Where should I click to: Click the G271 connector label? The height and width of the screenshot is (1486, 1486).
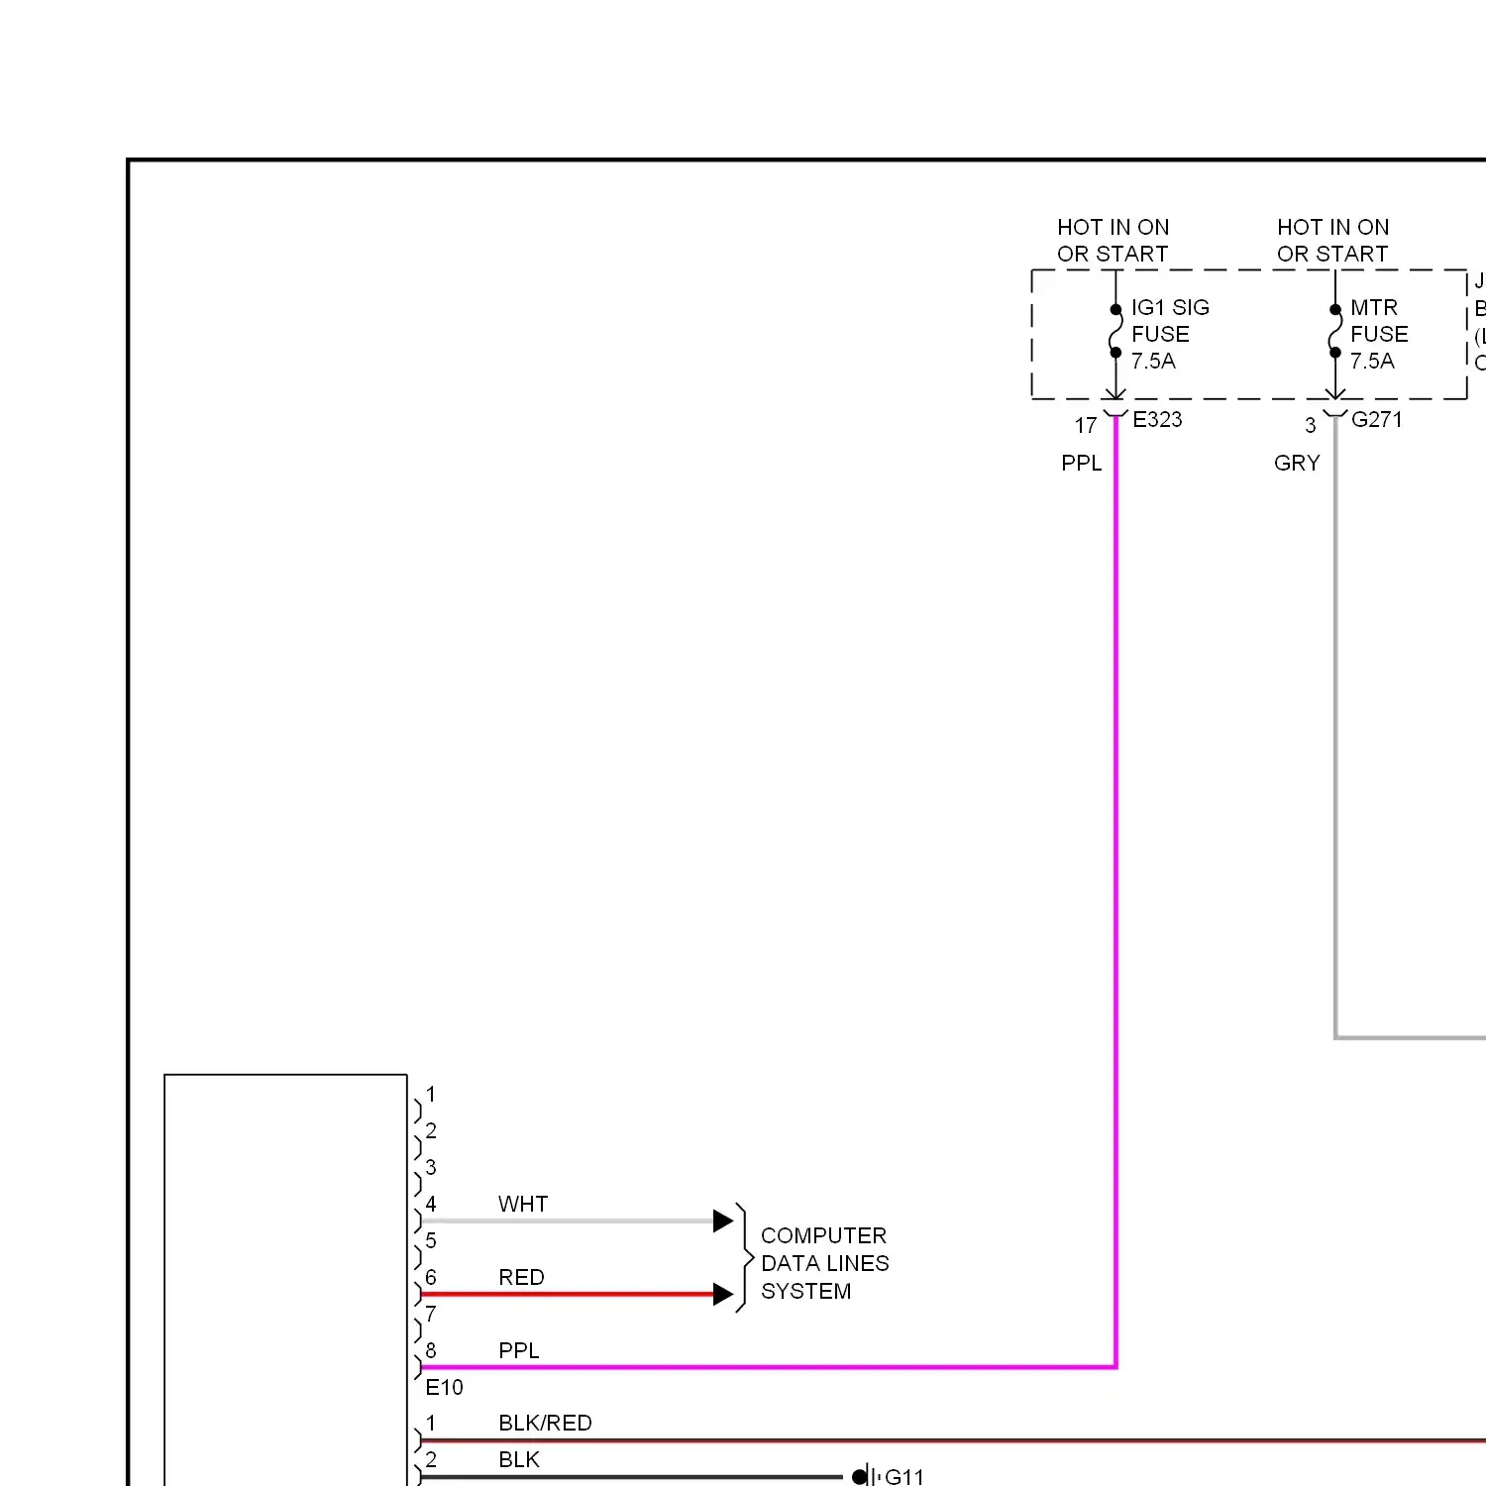pyautogui.click(x=1377, y=419)
